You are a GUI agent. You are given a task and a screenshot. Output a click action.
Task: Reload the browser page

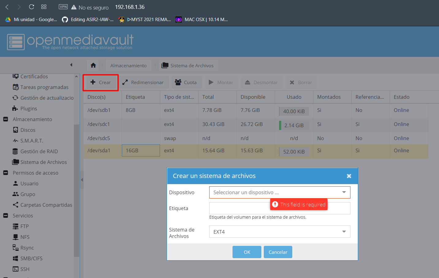(32, 7)
